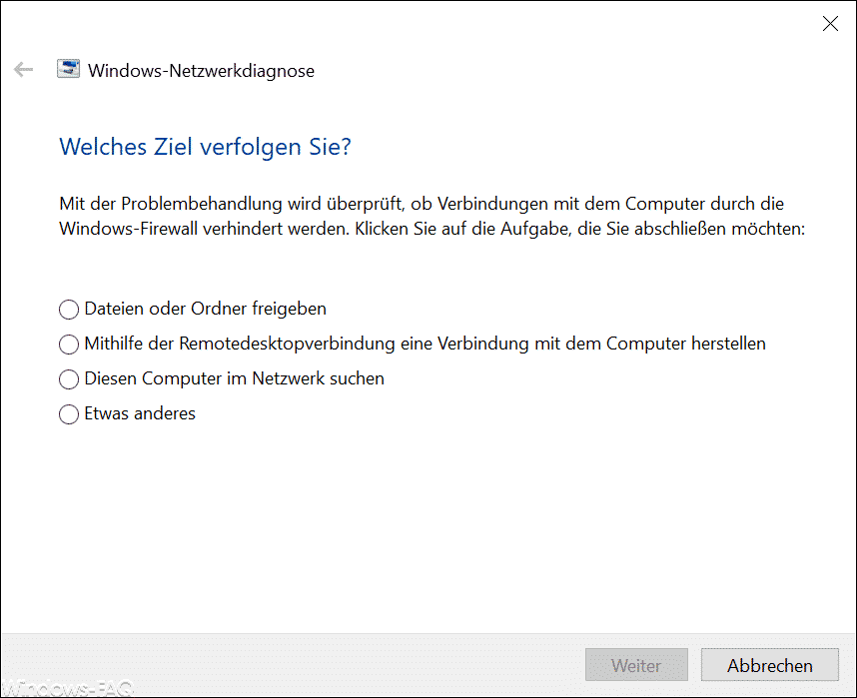
Task: Click the back arrow icon
Action: (x=24, y=70)
